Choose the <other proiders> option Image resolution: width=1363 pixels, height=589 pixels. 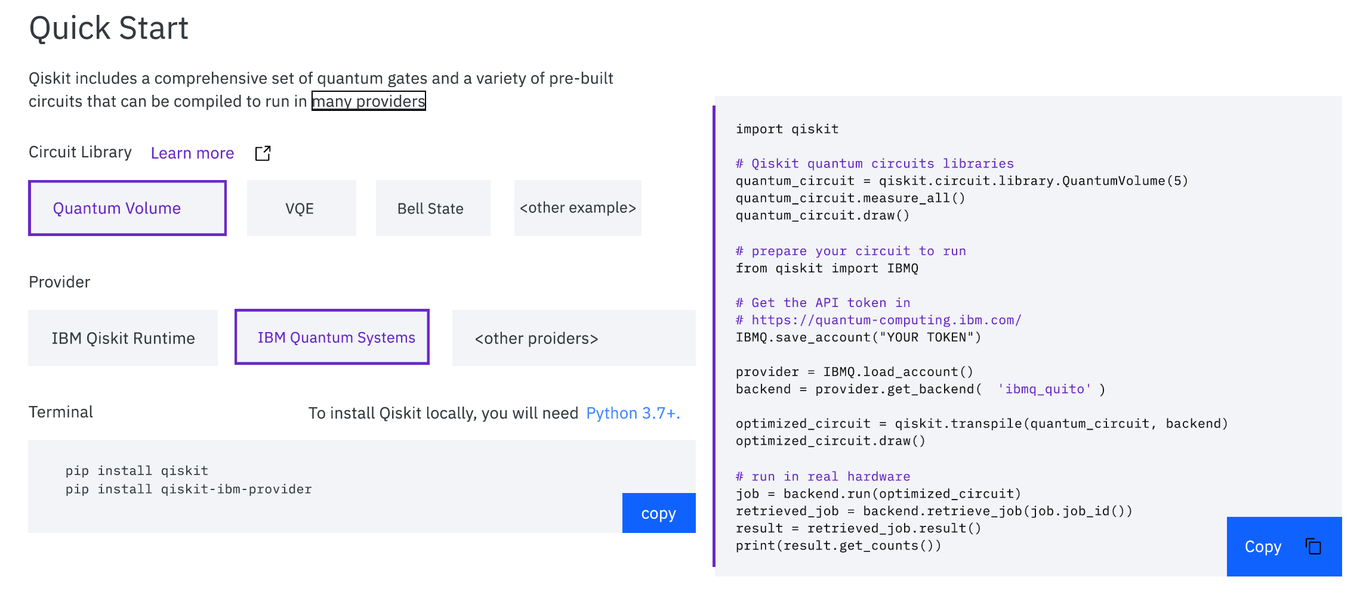coord(573,338)
